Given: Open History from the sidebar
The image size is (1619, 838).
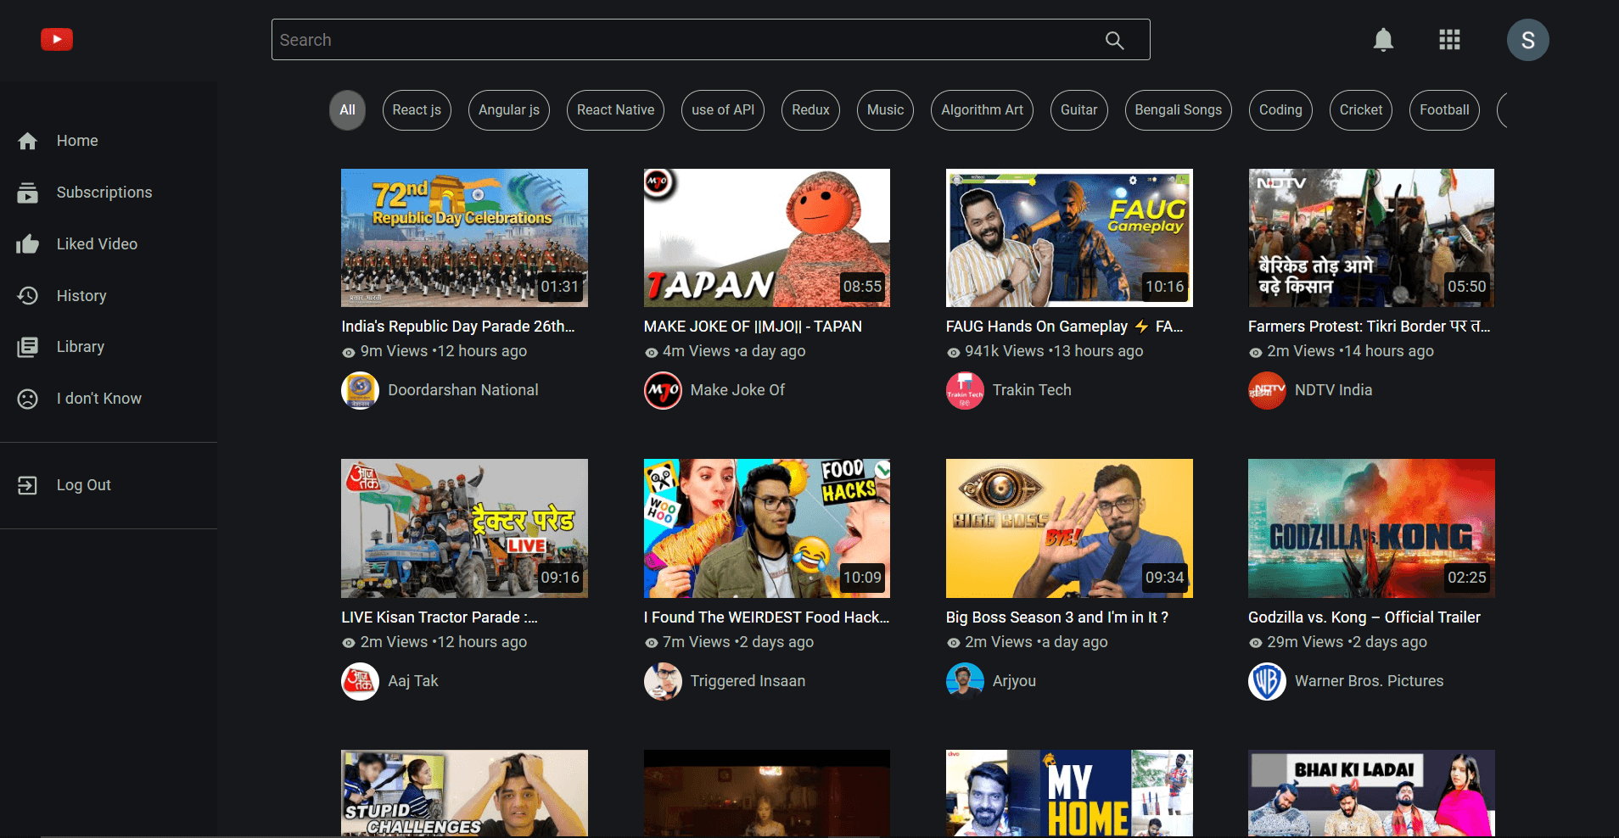Looking at the screenshot, I should pos(81,296).
